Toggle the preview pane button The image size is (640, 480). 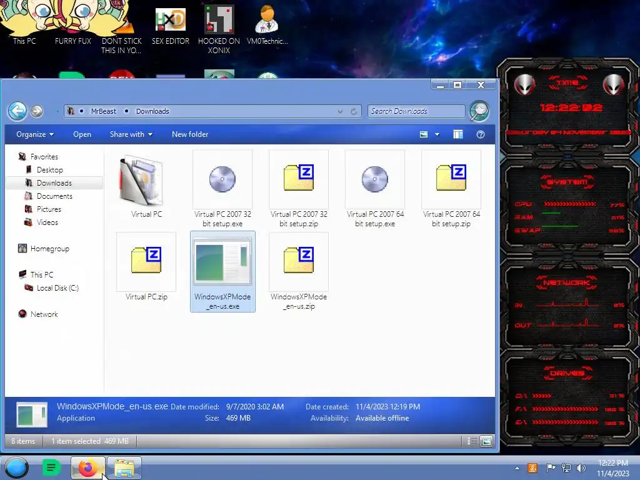click(458, 134)
